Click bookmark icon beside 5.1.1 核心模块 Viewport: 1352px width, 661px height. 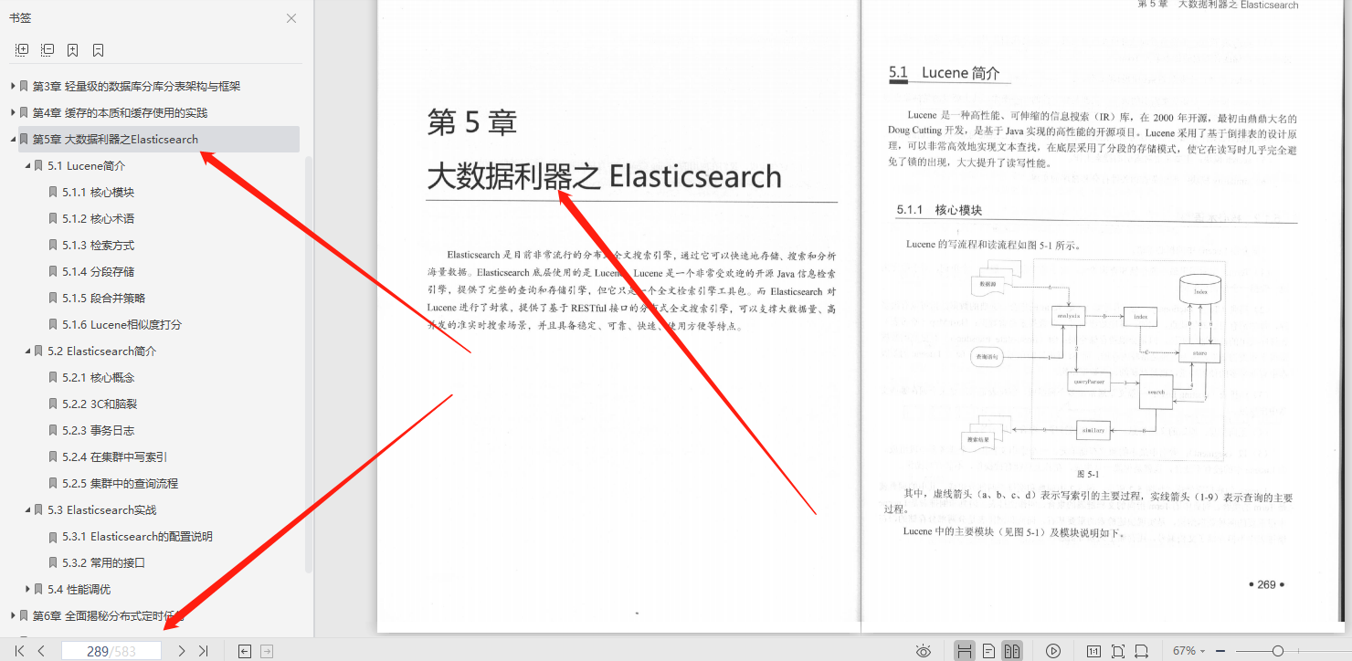click(53, 192)
